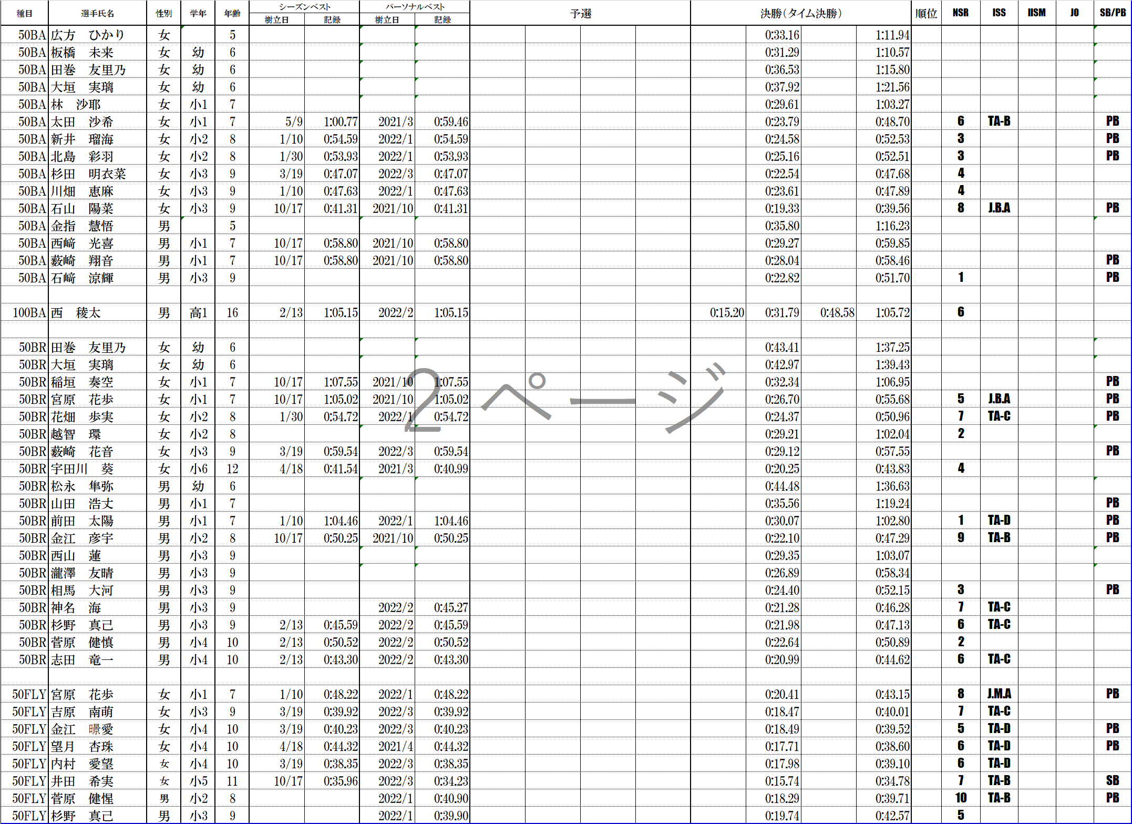Select the final time 1:39.43
Screen dimensions: 1132x824
pyautogui.click(x=884, y=364)
